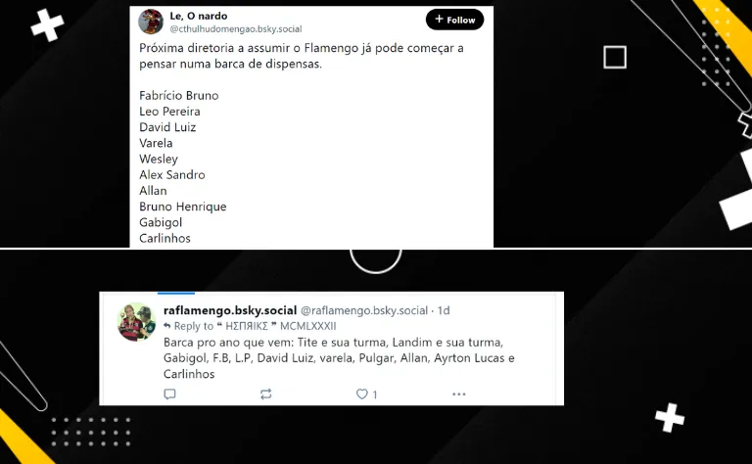Open the 1d timestamp link

[x=444, y=310]
